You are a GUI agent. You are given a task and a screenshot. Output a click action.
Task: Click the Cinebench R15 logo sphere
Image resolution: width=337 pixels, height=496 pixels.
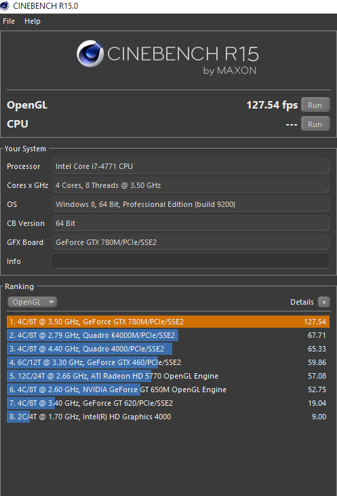[90, 54]
